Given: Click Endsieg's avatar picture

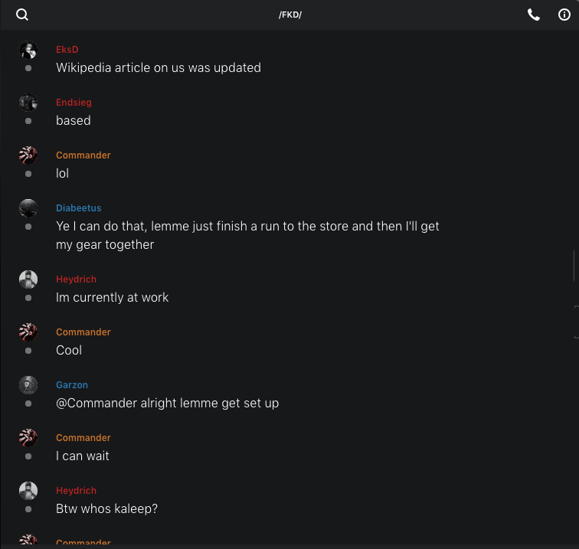Looking at the screenshot, I should pos(28,103).
